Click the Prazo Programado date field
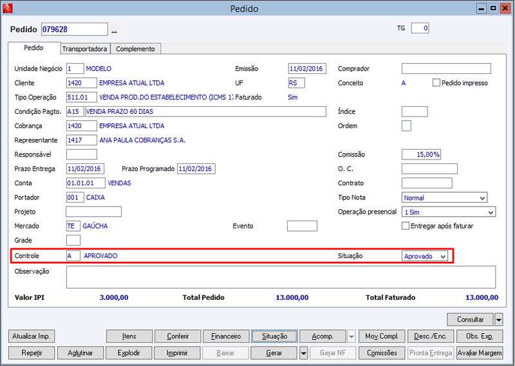 pos(196,169)
